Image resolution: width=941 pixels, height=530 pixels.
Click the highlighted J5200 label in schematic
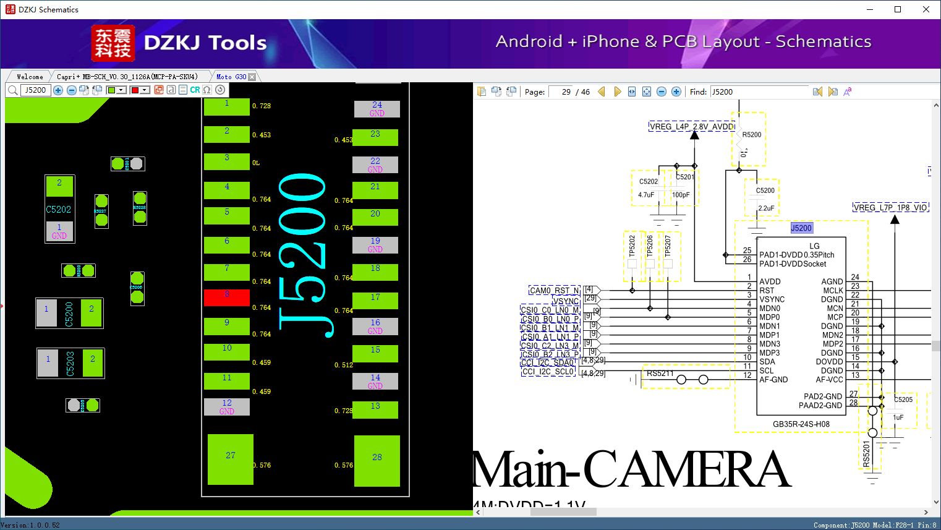[x=801, y=228]
